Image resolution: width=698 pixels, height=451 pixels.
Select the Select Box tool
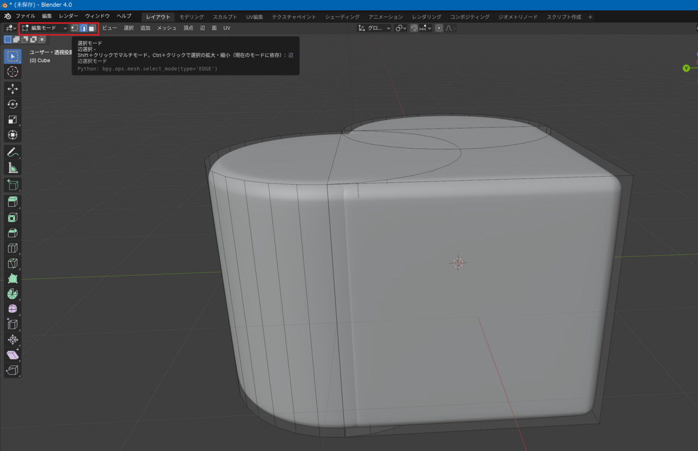coord(12,56)
